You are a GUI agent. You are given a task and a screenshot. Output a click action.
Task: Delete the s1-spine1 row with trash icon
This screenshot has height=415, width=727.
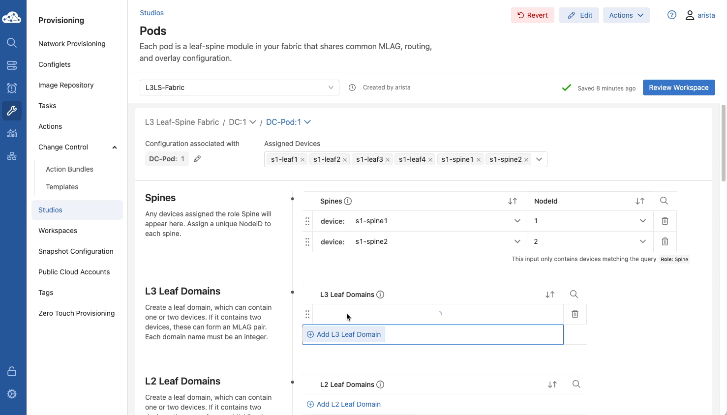coord(665,221)
